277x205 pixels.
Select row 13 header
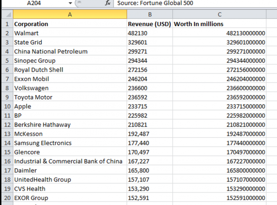click(x=7, y=134)
